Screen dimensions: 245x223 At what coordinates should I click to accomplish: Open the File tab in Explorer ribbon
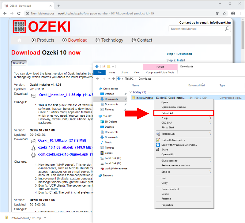point(100,72)
